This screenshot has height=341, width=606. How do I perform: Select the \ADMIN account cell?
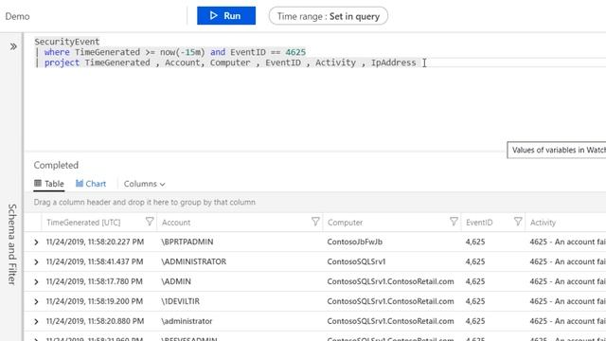176,281
